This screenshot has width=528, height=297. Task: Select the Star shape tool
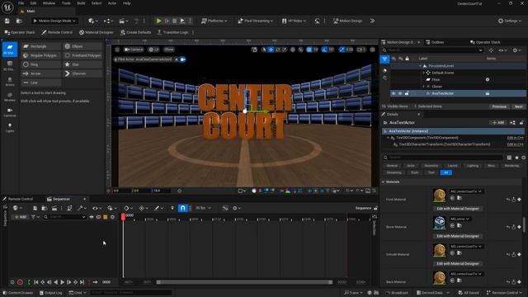click(82, 64)
